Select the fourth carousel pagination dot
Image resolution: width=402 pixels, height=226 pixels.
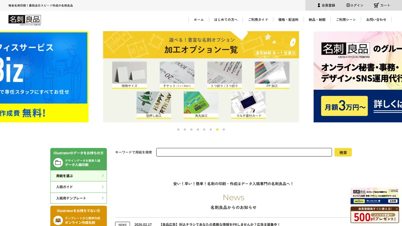[198, 130]
